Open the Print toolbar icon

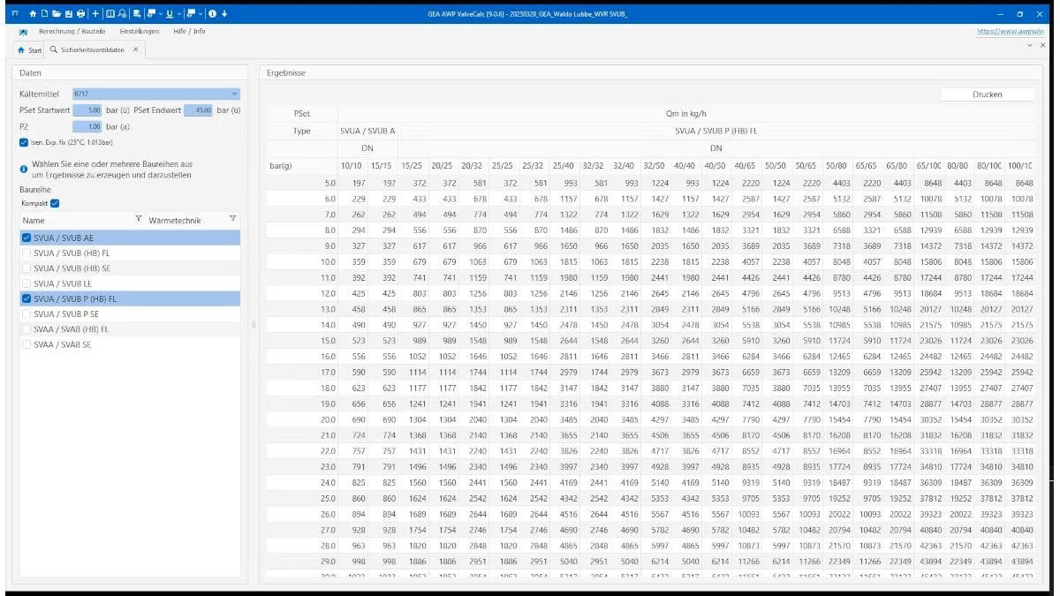[x=82, y=13]
